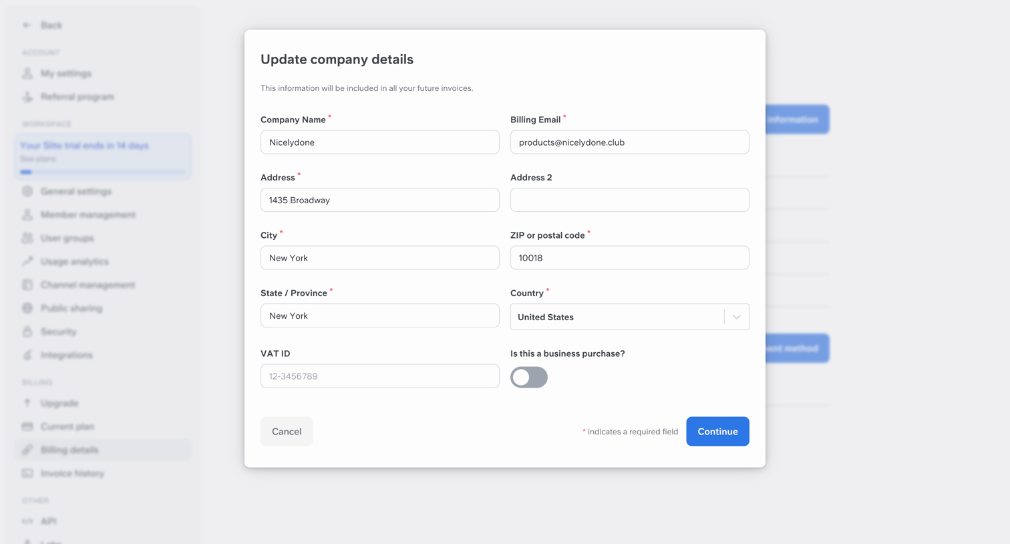
Task: Click the General settings gear icon
Action: [27, 191]
